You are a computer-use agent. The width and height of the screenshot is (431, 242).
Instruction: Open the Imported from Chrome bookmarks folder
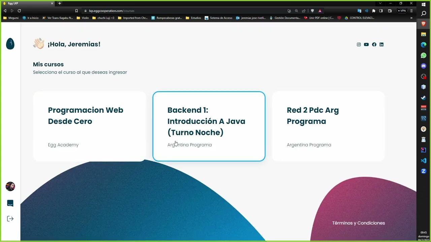[133, 18]
